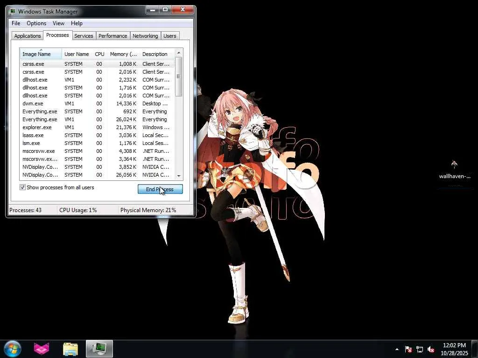Select csrss.exe row with 1,008 K
Image resolution: width=478 pixels, height=358 pixels.
tap(97, 64)
